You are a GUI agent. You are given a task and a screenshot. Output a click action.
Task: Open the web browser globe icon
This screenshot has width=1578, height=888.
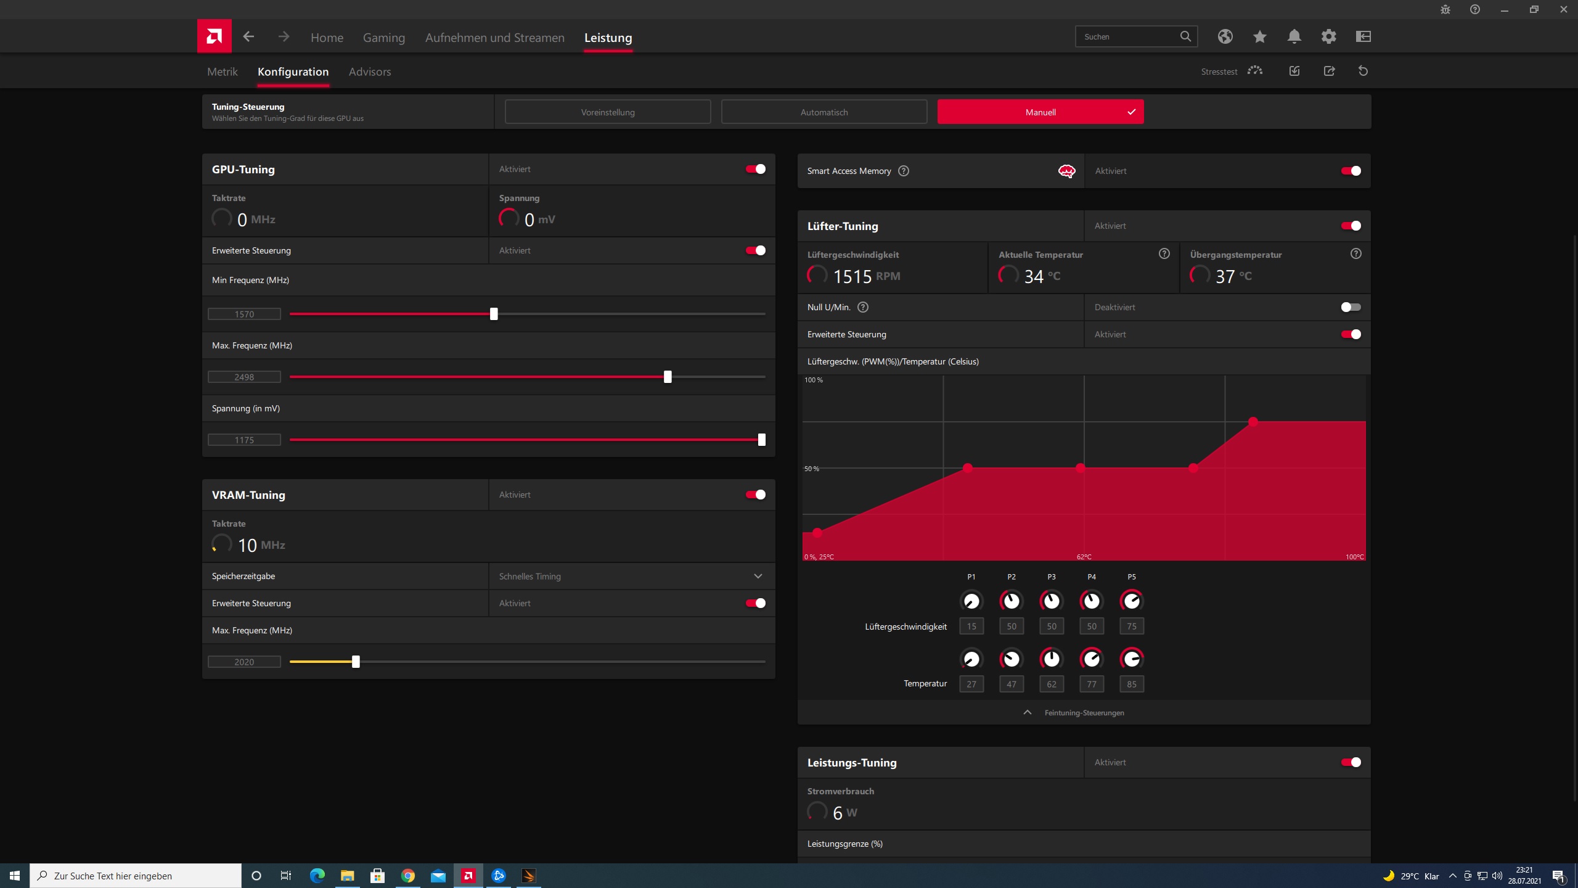1225,36
